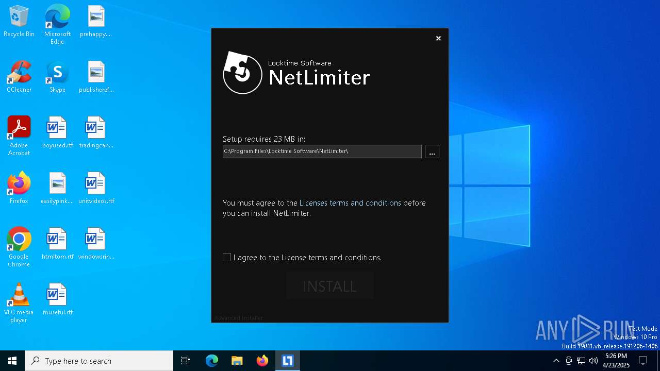
Task: Select windowsrin document icon
Action: (96, 244)
